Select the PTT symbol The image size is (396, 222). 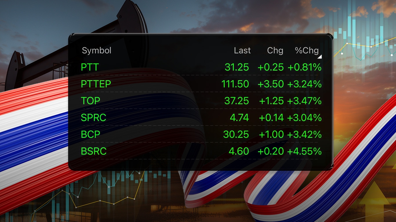point(90,67)
